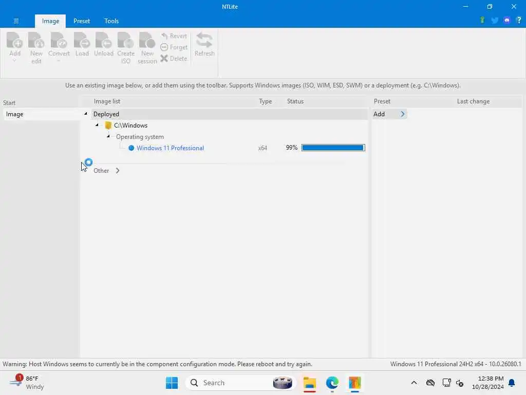Click the Last change column header
The height and width of the screenshot is (395, 526).
click(473, 101)
